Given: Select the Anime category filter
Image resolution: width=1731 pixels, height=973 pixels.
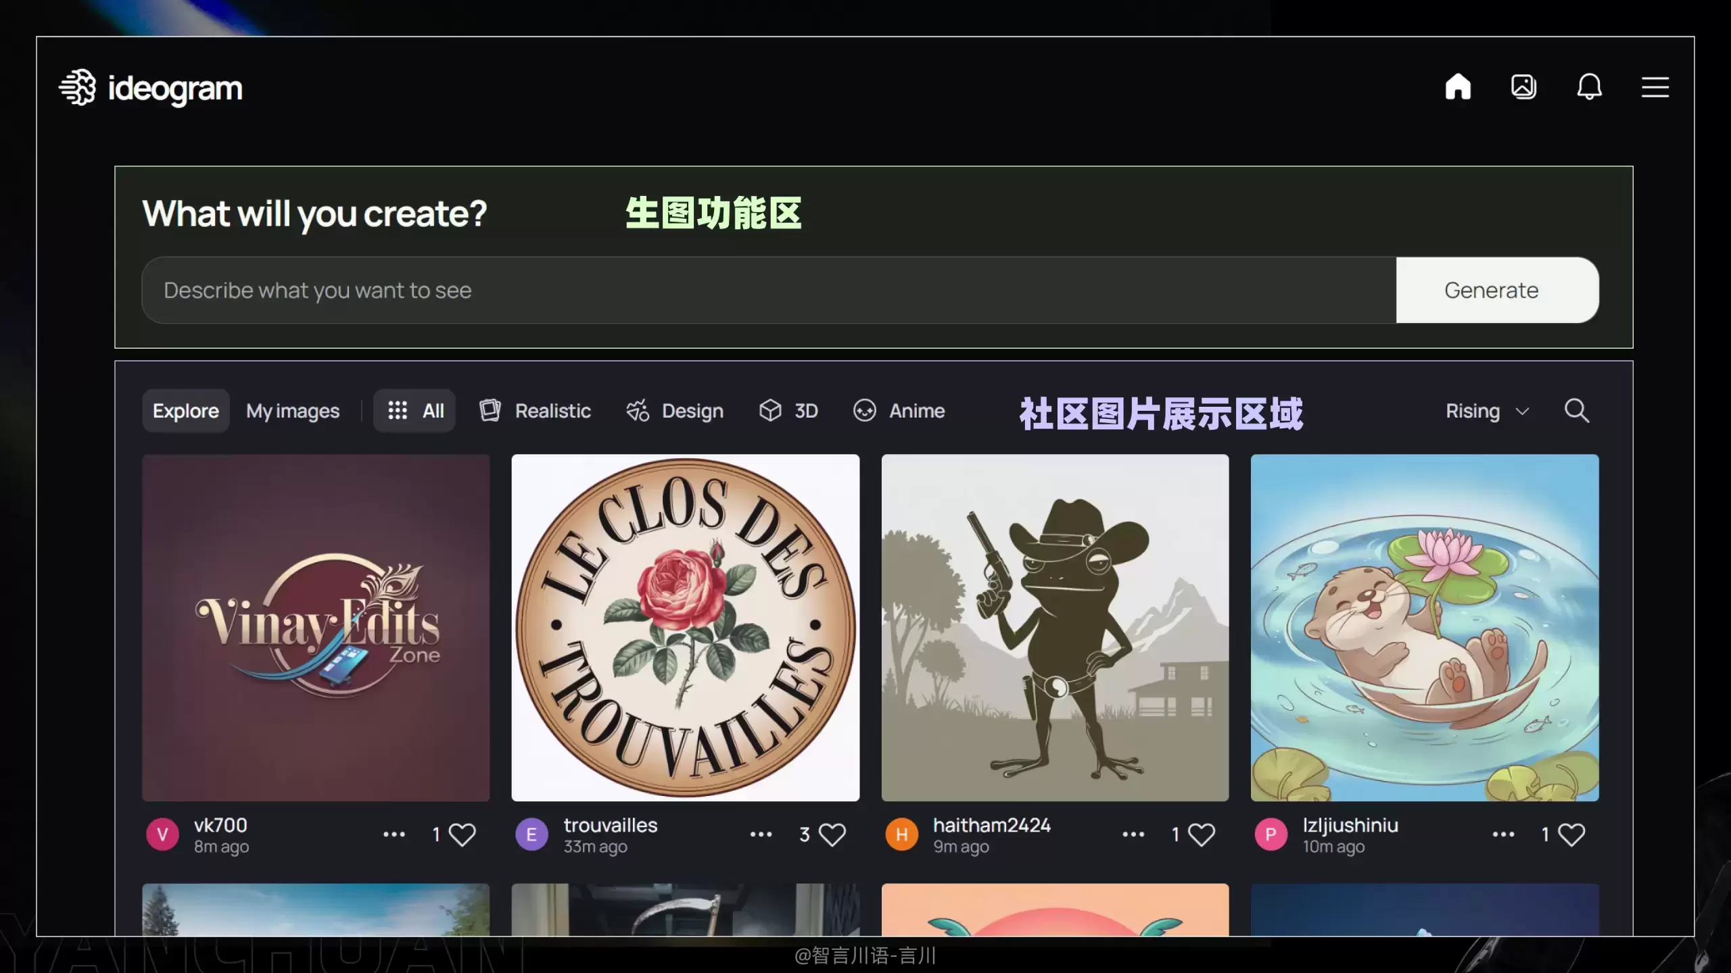Looking at the screenshot, I should click(899, 411).
